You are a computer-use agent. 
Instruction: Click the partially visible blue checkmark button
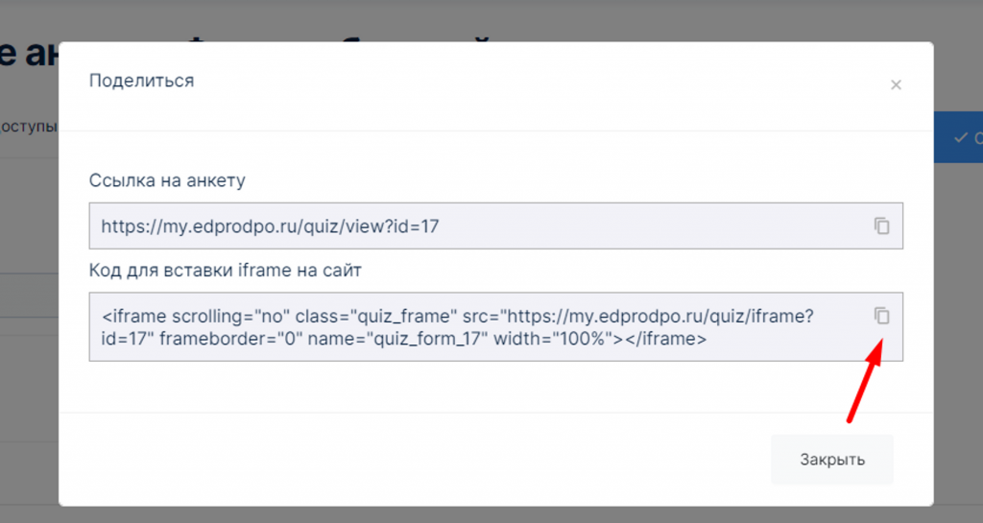pyautogui.click(x=959, y=137)
